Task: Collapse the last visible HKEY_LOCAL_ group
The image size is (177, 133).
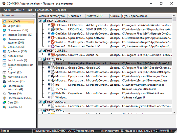Action: click(40, 110)
